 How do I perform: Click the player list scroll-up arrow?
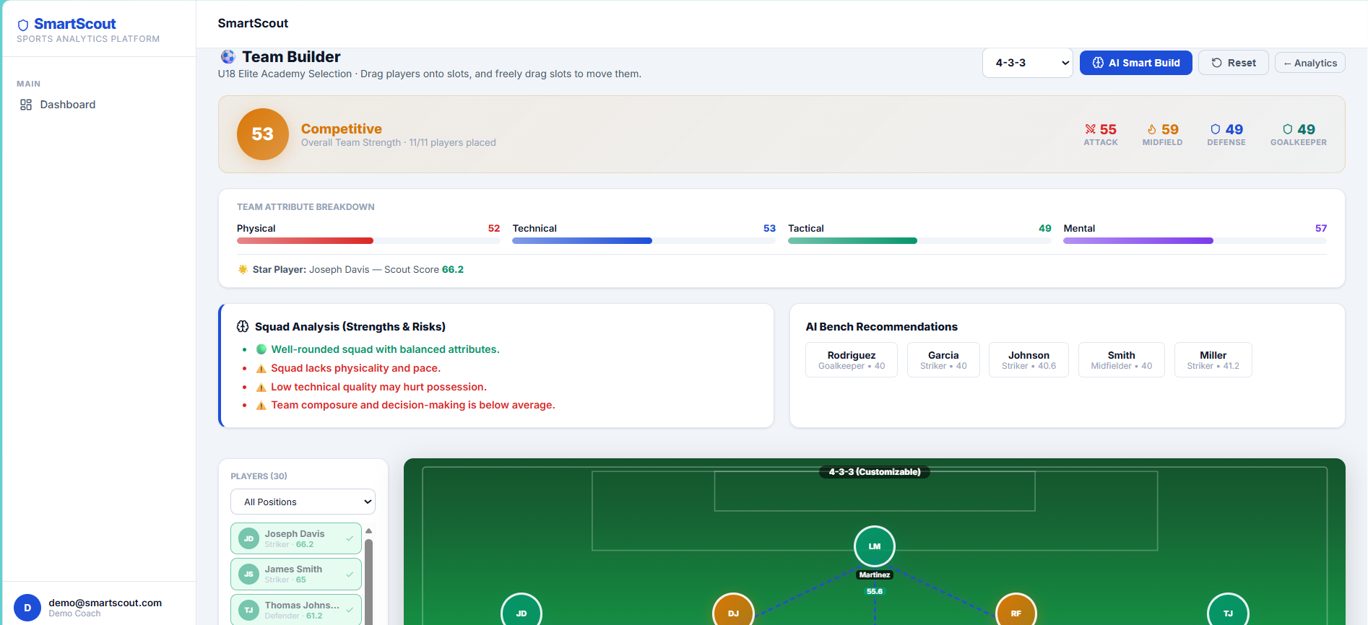tap(368, 530)
